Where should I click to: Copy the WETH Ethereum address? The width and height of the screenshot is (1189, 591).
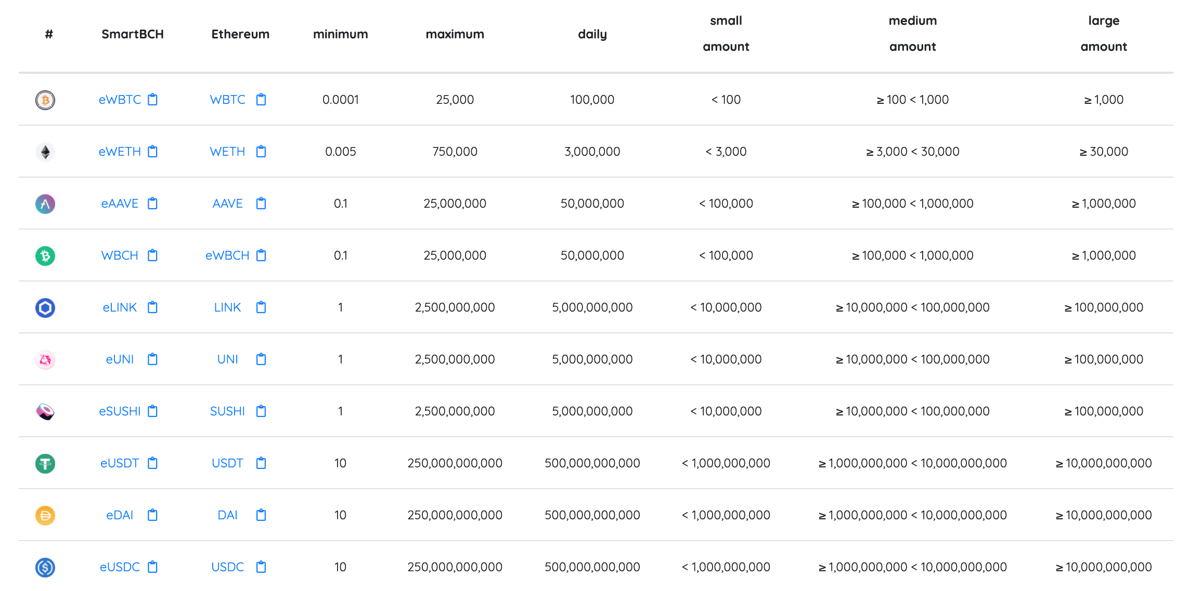[261, 151]
